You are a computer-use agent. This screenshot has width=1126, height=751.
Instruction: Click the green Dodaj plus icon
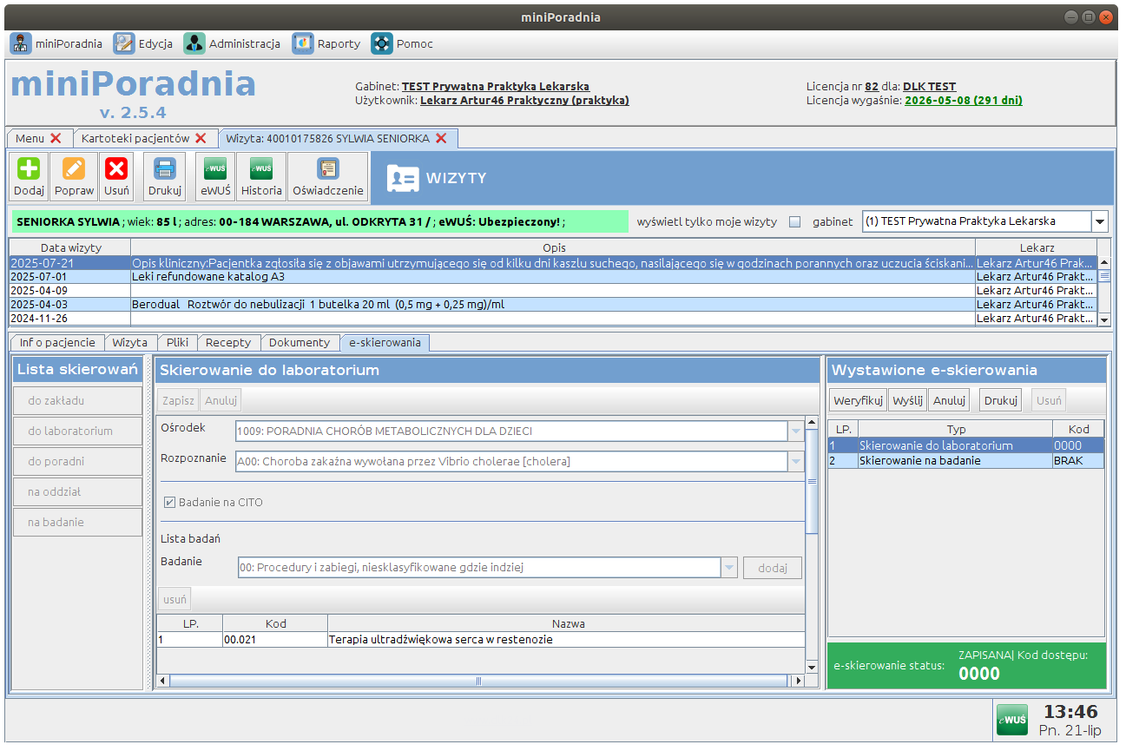[x=29, y=169]
